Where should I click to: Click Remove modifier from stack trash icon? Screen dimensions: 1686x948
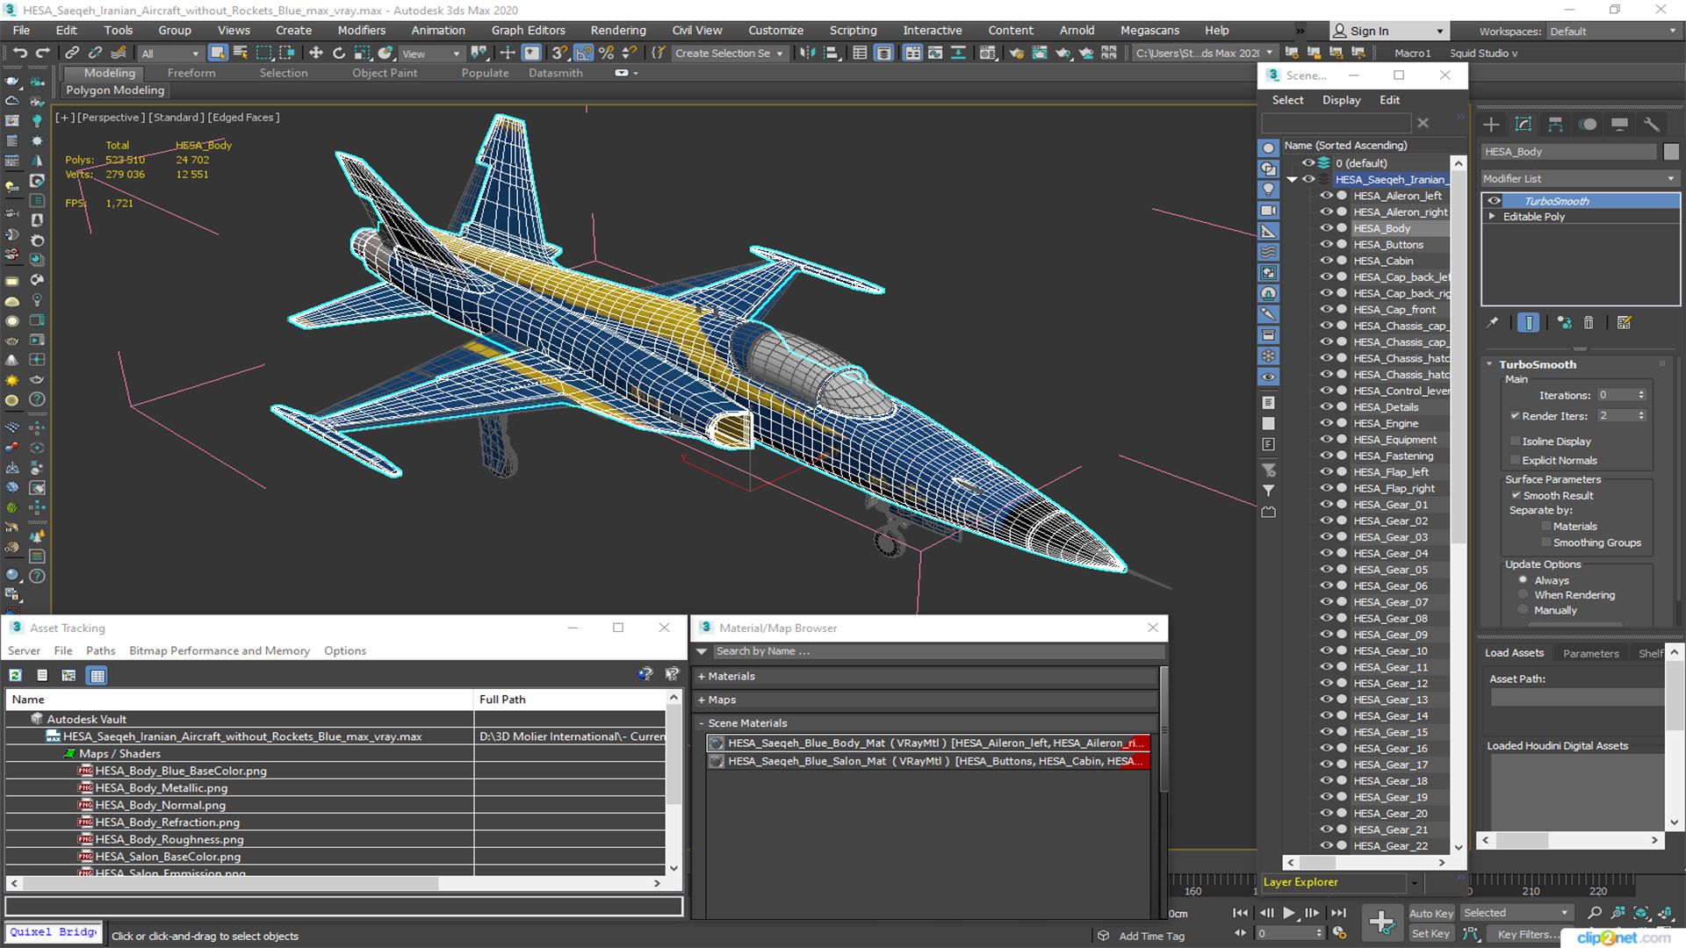pos(1589,323)
